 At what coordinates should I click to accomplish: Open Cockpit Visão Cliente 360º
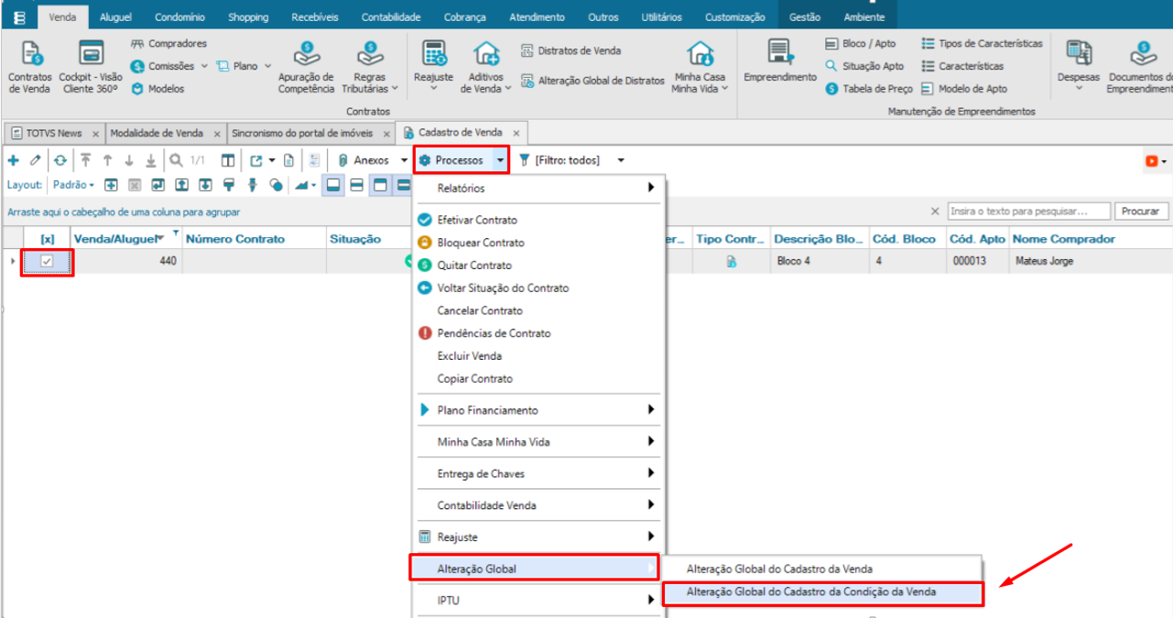point(91,67)
